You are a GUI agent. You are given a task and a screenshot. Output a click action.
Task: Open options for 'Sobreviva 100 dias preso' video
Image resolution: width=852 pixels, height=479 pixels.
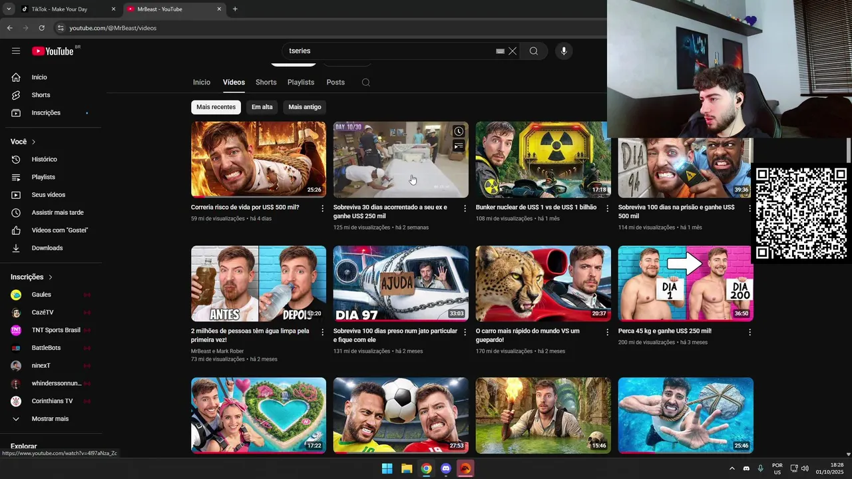[465, 332]
